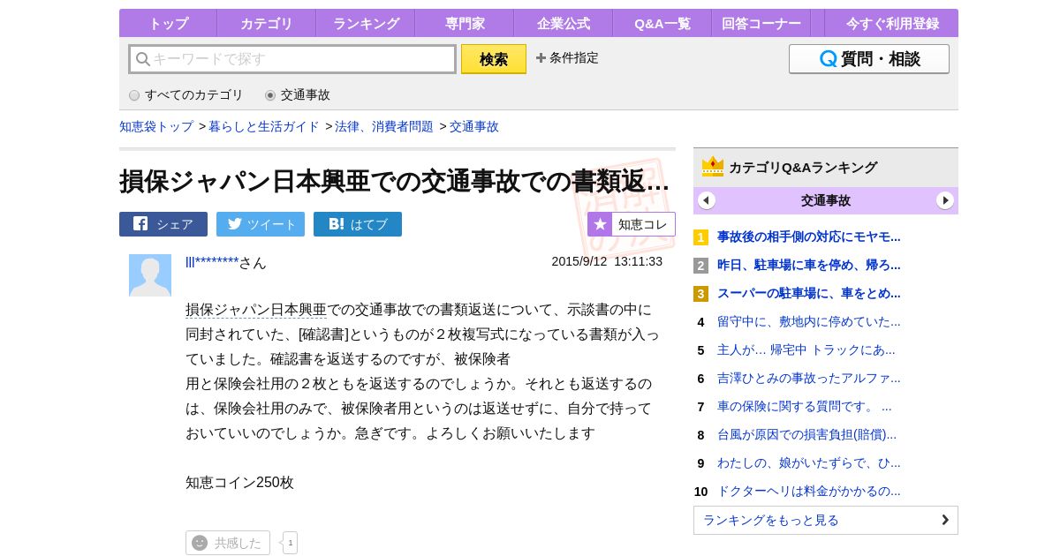Open the 企業公式 tab
Image resolution: width=1060 pixels, height=556 pixels.
coord(564,23)
